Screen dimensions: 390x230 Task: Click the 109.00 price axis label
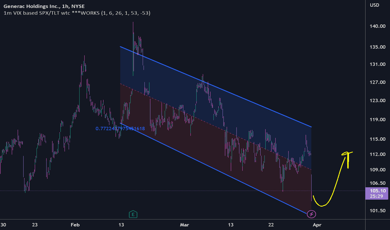[377, 170]
